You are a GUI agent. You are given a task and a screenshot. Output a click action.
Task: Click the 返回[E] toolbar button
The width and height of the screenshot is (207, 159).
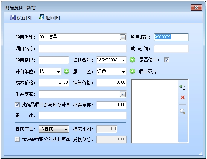click(49, 17)
